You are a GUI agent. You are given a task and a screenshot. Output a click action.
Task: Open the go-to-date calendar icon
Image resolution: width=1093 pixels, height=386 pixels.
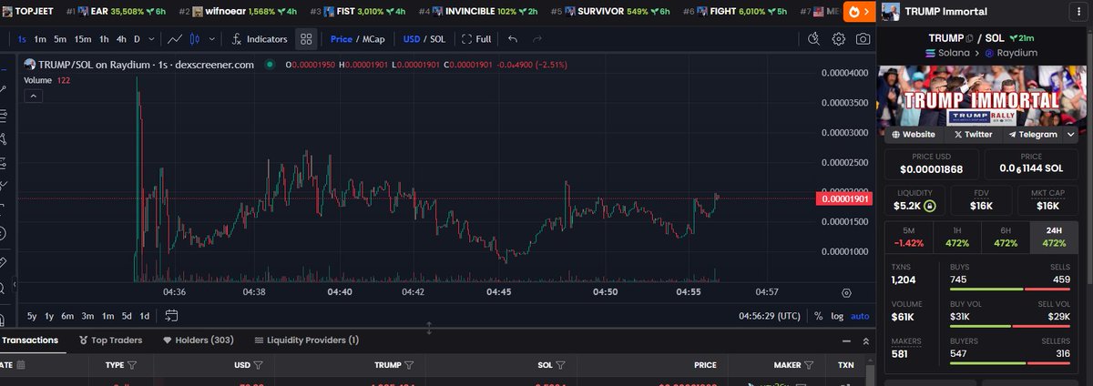click(171, 316)
